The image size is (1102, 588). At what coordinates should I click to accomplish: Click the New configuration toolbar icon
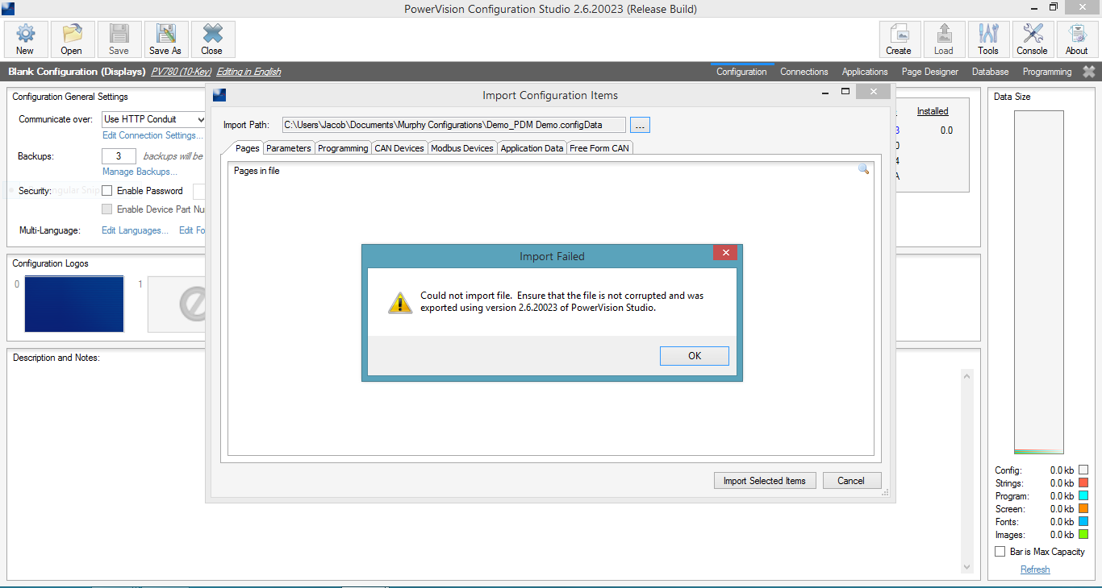(x=26, y=39)
